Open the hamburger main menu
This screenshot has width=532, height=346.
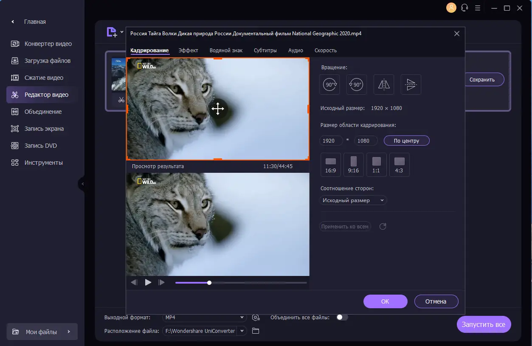[x=478, y=8]
